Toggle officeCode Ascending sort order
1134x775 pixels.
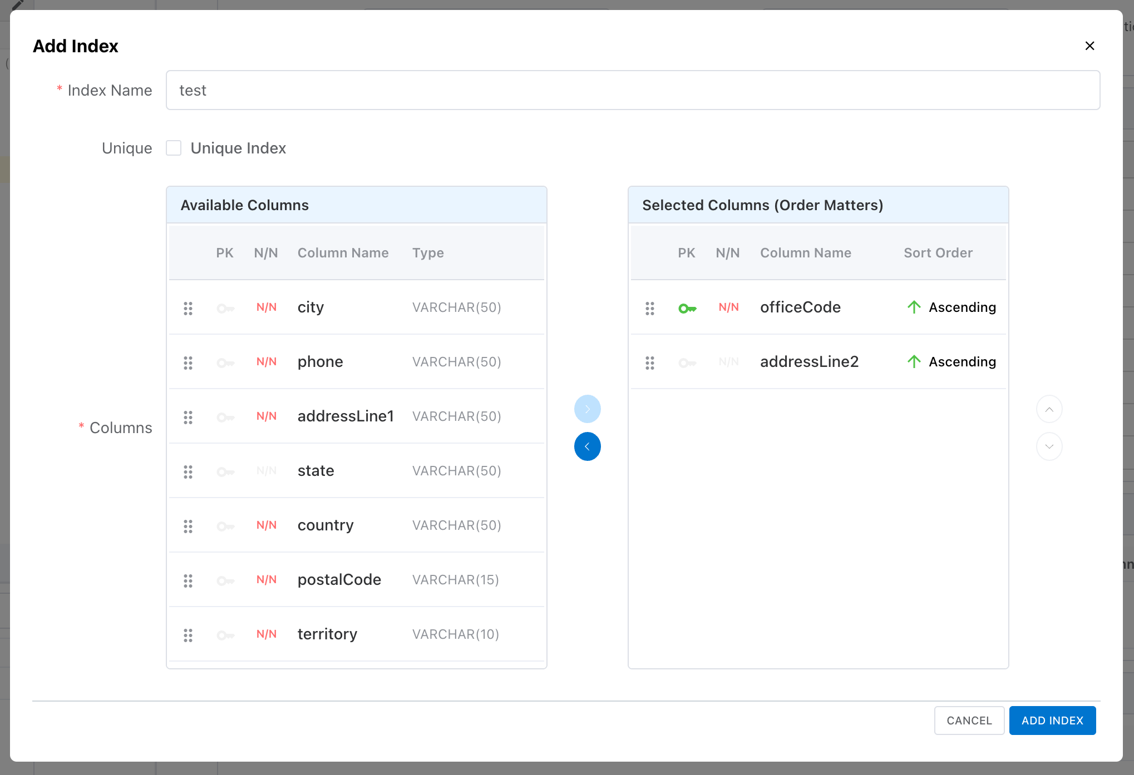tap(951, 307)
